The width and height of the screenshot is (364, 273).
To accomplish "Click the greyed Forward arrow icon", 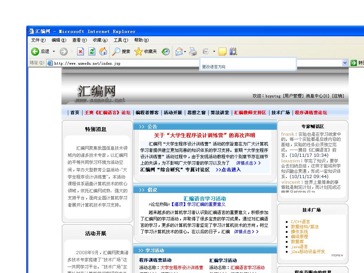I will (63, 52).
